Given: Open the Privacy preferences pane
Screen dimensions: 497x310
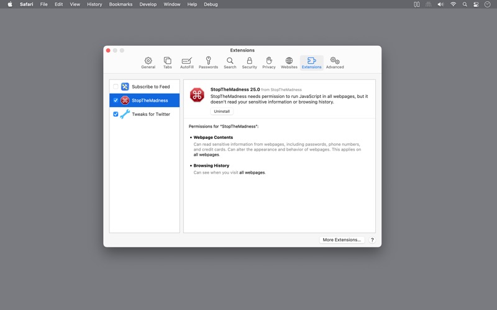Looking at the screenshot, I should click(269, 63).
